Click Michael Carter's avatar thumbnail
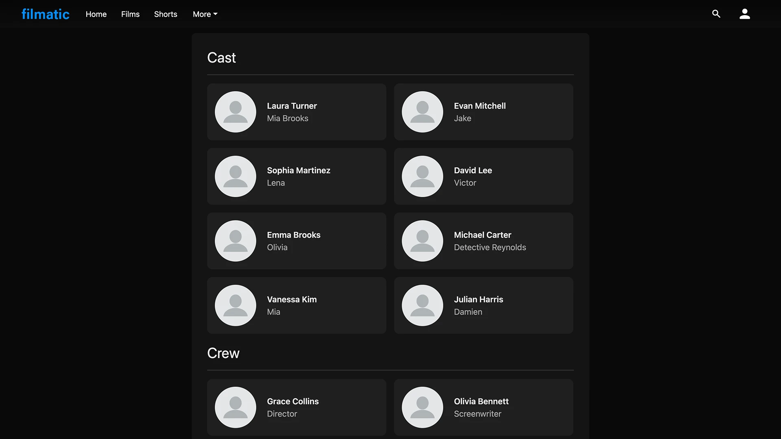 coord(422,241)
